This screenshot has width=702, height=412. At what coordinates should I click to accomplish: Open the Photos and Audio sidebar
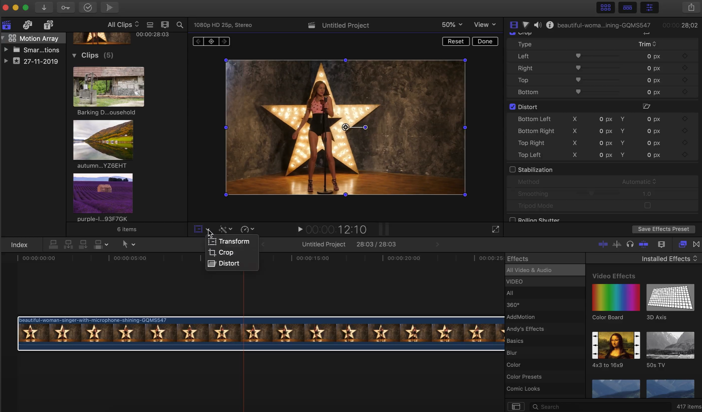point(27,25)
